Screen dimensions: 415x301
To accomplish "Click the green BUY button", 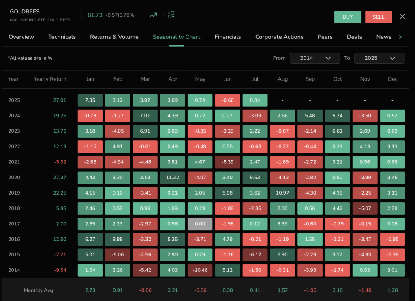I will coord(347,17).
